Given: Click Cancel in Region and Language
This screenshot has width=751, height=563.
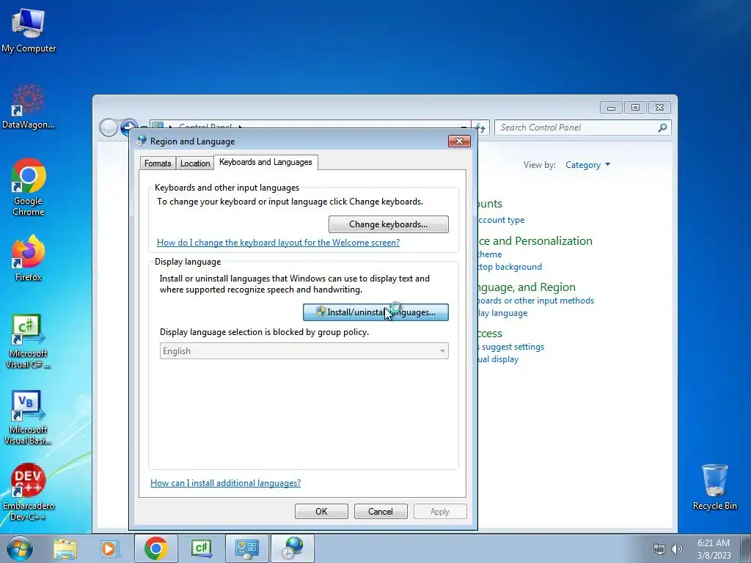Looking at the screenshot, I should coord(381,511).
